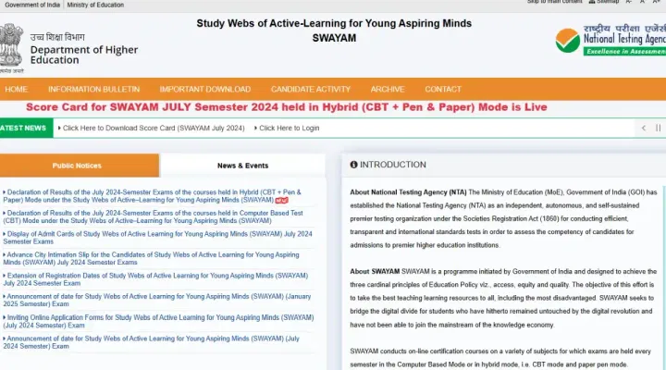Image resolution: width=666 pixels, height=370 pixels.
Task: Click the About SWAYAM bold text
Action: coord(375,271)
